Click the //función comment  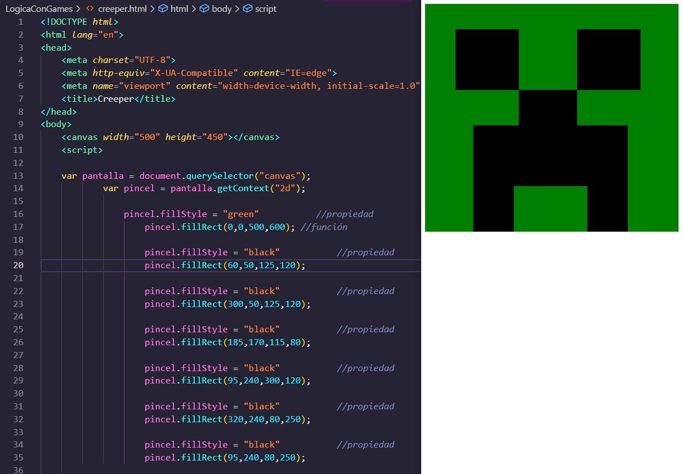[324, 227]
